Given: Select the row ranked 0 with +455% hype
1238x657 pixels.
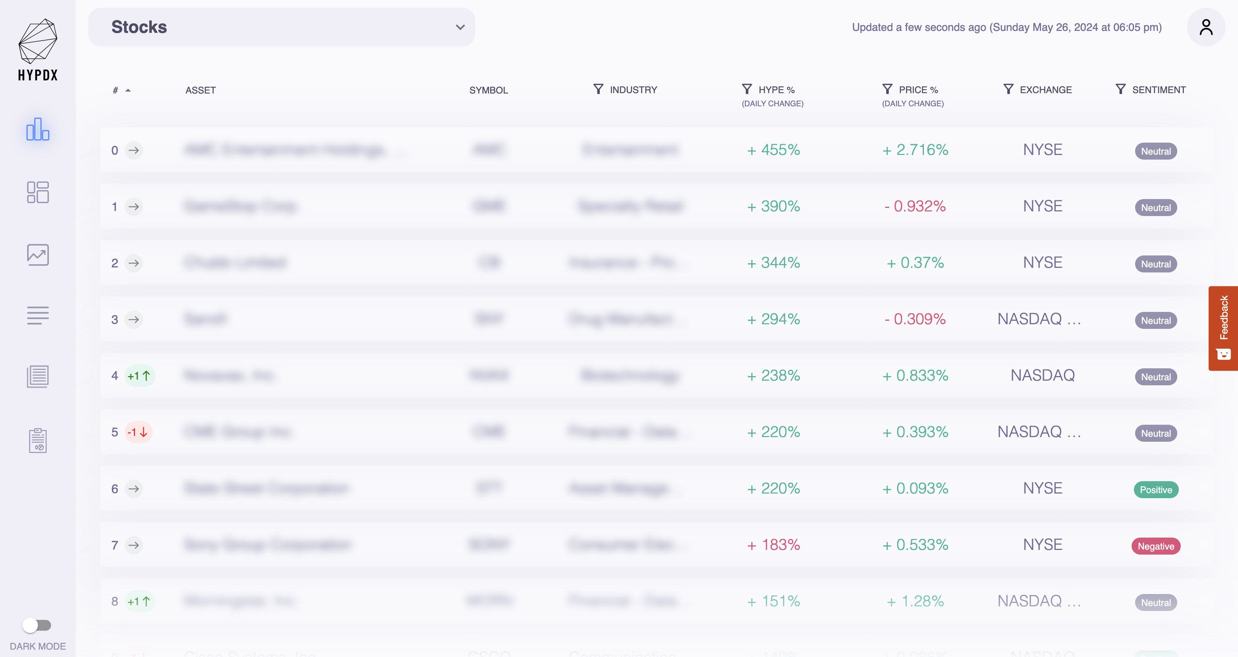Looking at the screenshot, I should [x=656, y=150].
